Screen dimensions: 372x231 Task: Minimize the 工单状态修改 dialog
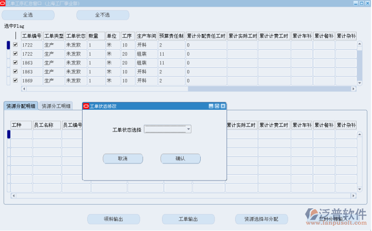point(211,106)
